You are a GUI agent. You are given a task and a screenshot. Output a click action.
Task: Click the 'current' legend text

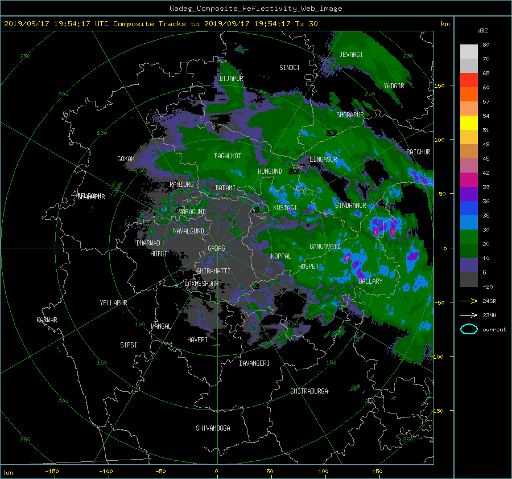[x=494, y=330]
